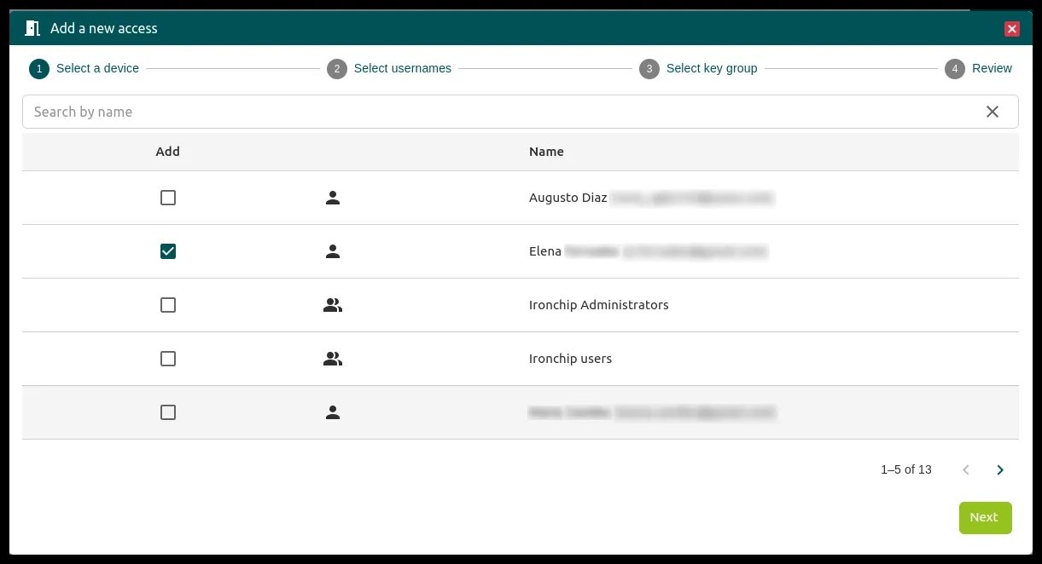Click the user icon in Elena's row

(333, 251)
